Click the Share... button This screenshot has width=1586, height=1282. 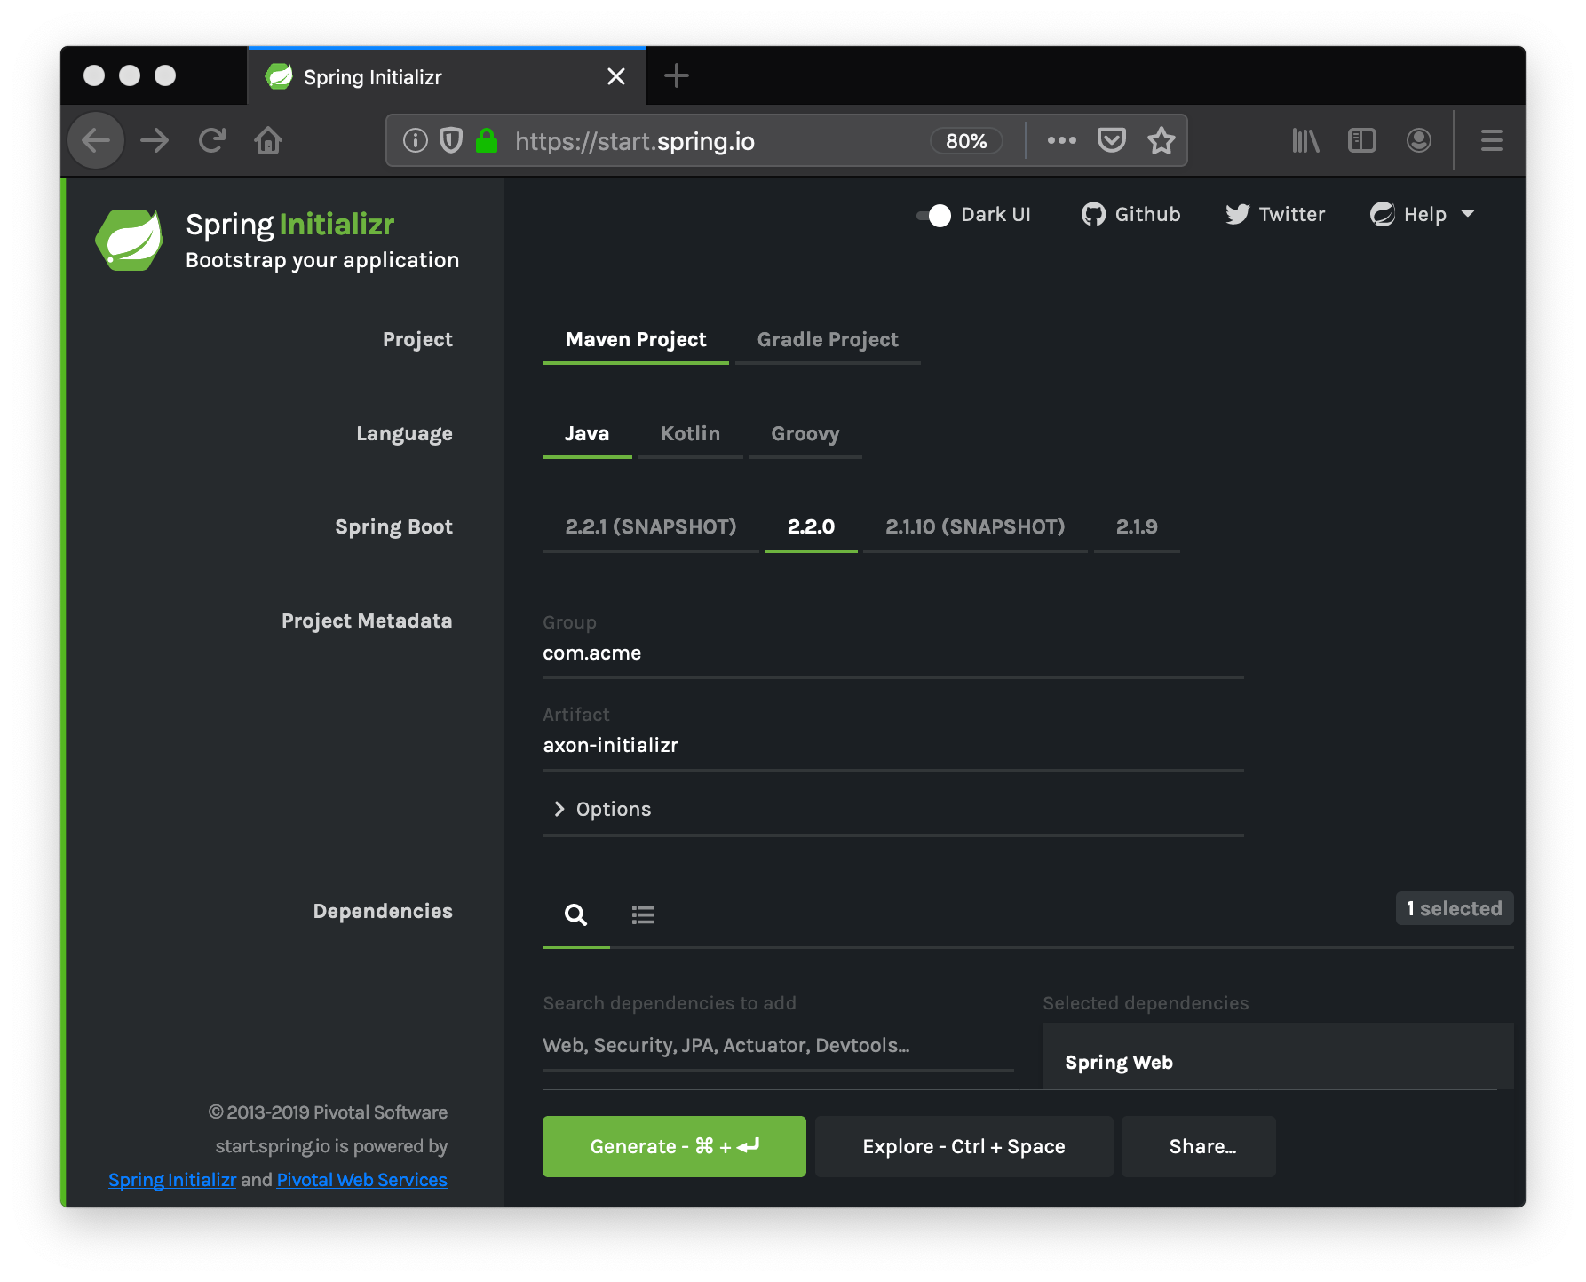pos(1199,1146)
